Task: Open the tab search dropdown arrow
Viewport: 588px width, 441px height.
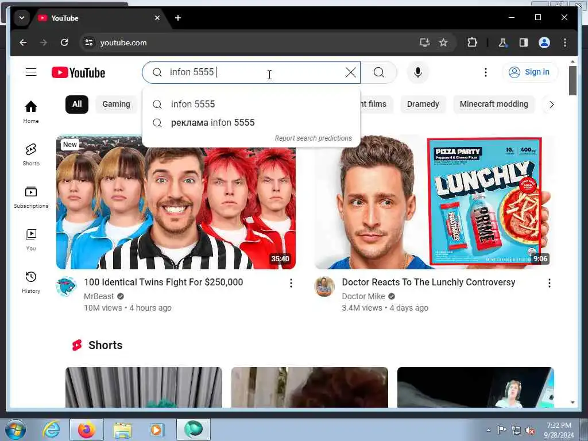Action: coord(22,18)
